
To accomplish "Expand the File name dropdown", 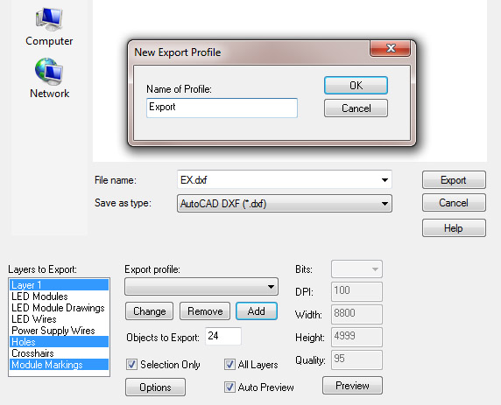I will tap(385, 180).
